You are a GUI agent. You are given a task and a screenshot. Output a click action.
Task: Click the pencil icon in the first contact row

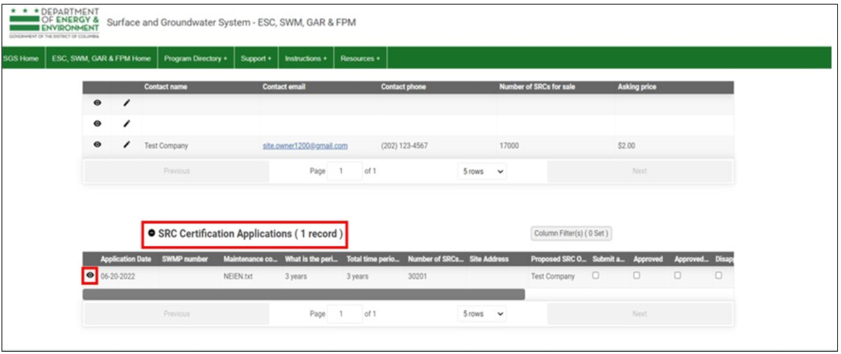tap(127, 103)
